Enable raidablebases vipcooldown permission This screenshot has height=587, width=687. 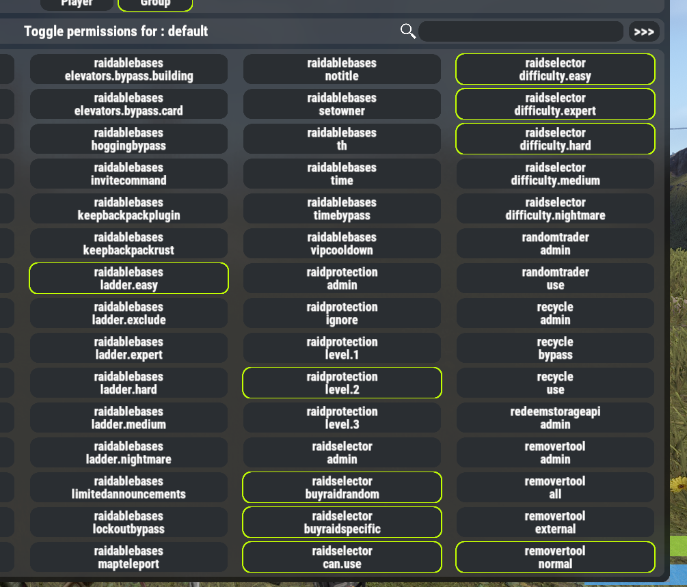pos(342,243)
